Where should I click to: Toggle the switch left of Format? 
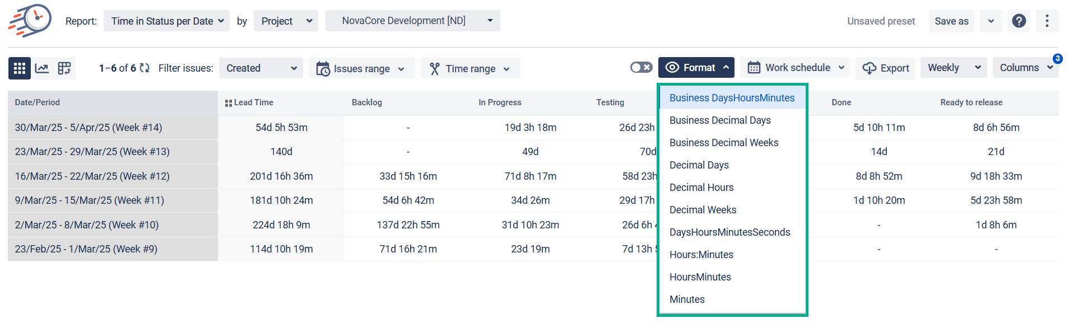coord(641,68)
